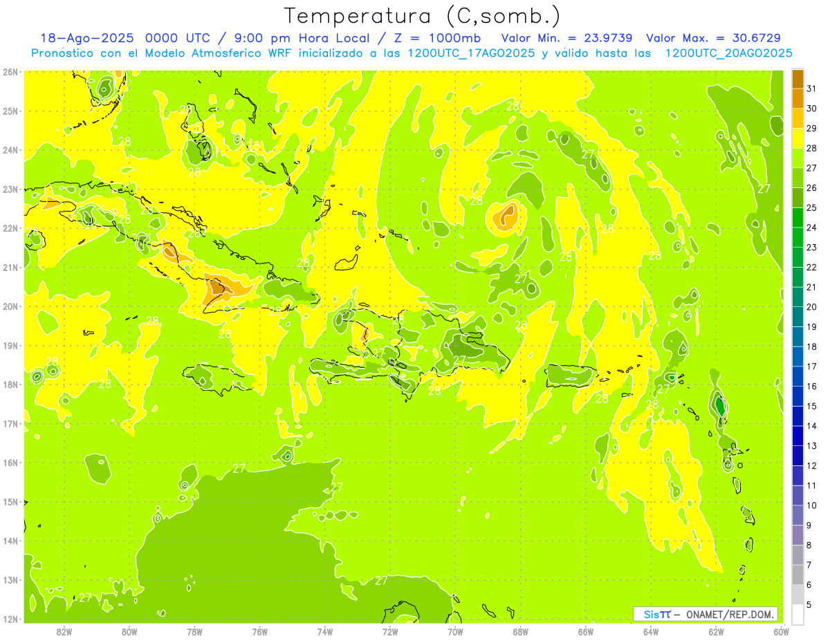The width and height of the screenshot is (830, 641).
Task: Click the "76W" longitude label
Action: pyautogui.click(x=260, y=631)
